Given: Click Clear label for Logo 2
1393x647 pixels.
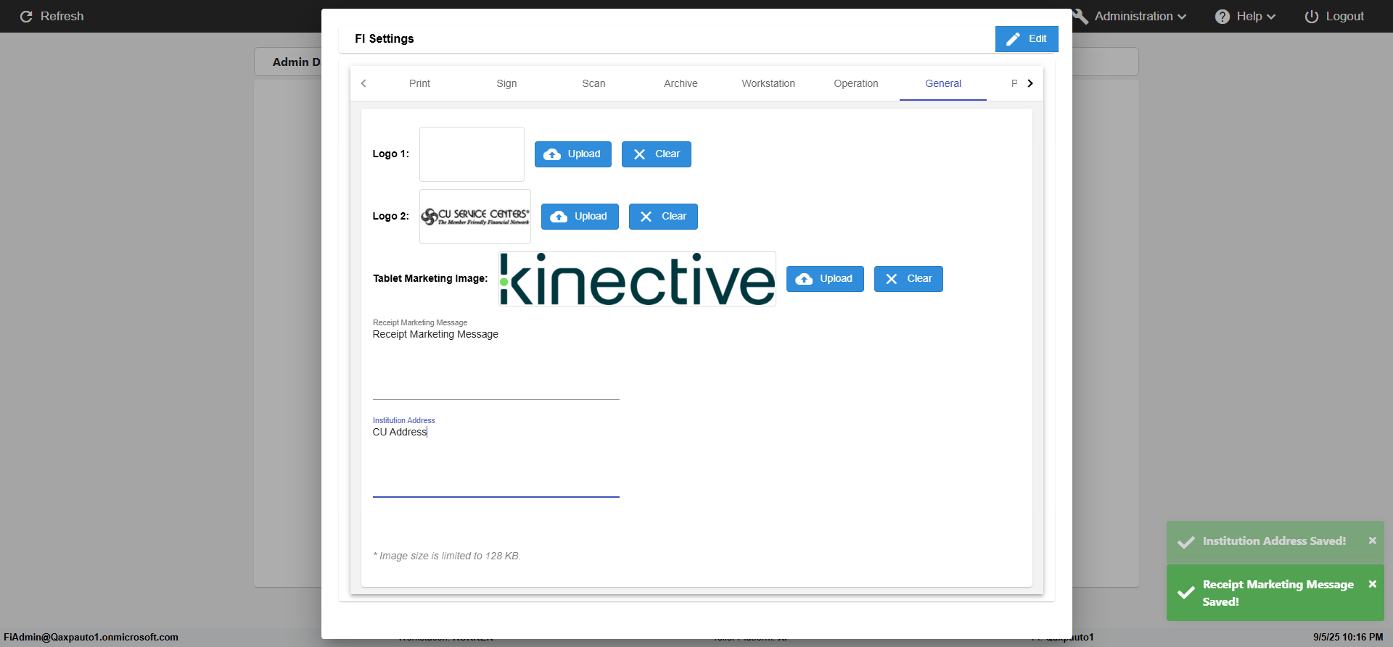Looking at the screenshot, I should point(674,217).
